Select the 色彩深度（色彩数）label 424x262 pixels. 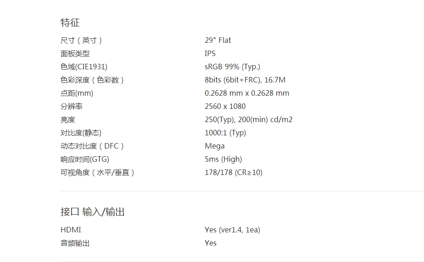click(x=92, y=80)
